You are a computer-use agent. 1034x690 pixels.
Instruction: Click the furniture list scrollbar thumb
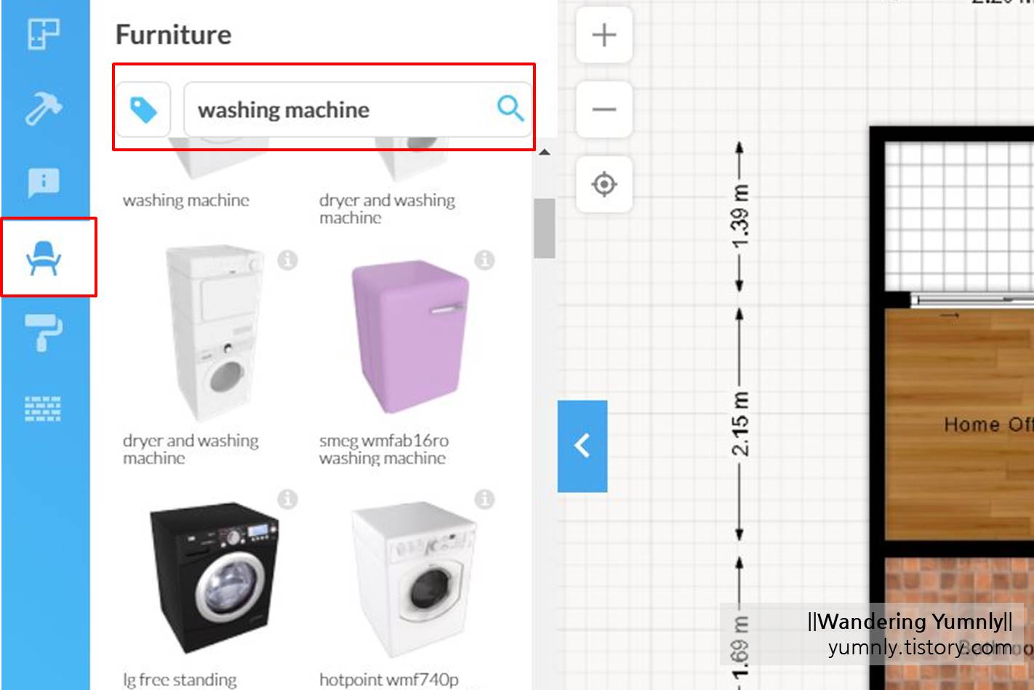tap(544, 228)
